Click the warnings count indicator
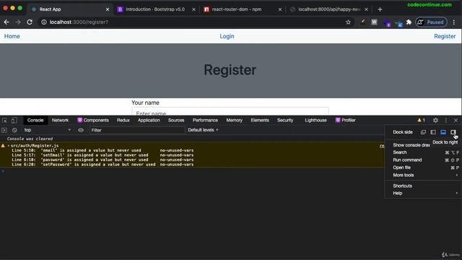 tap(421, 121)
